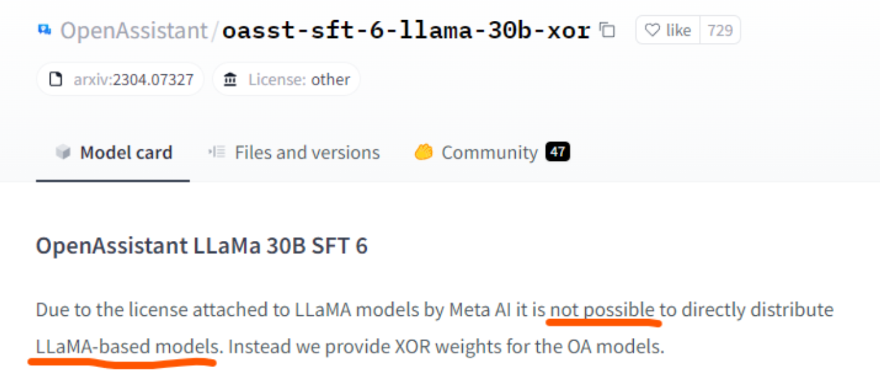
Task: Switch to the Files and versions tab
Action: [x=307, y=151]
